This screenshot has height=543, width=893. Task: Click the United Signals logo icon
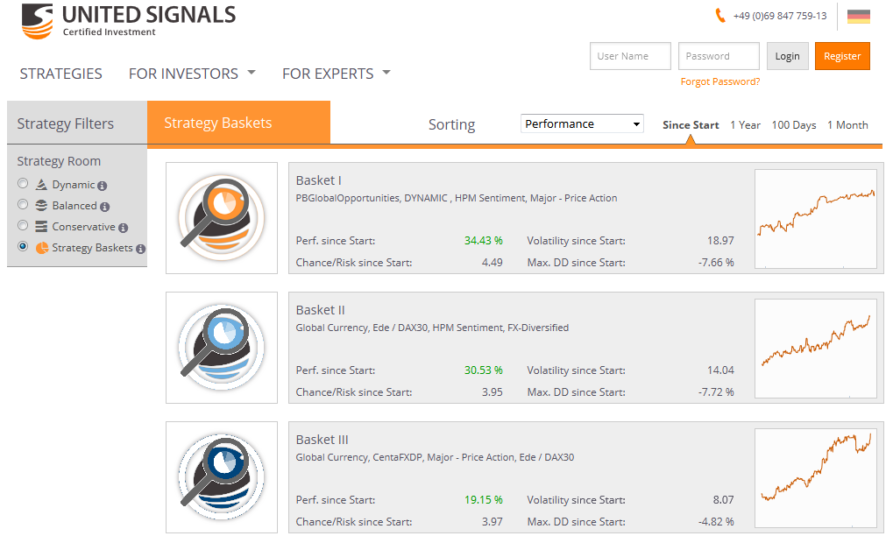click(37, 21)
